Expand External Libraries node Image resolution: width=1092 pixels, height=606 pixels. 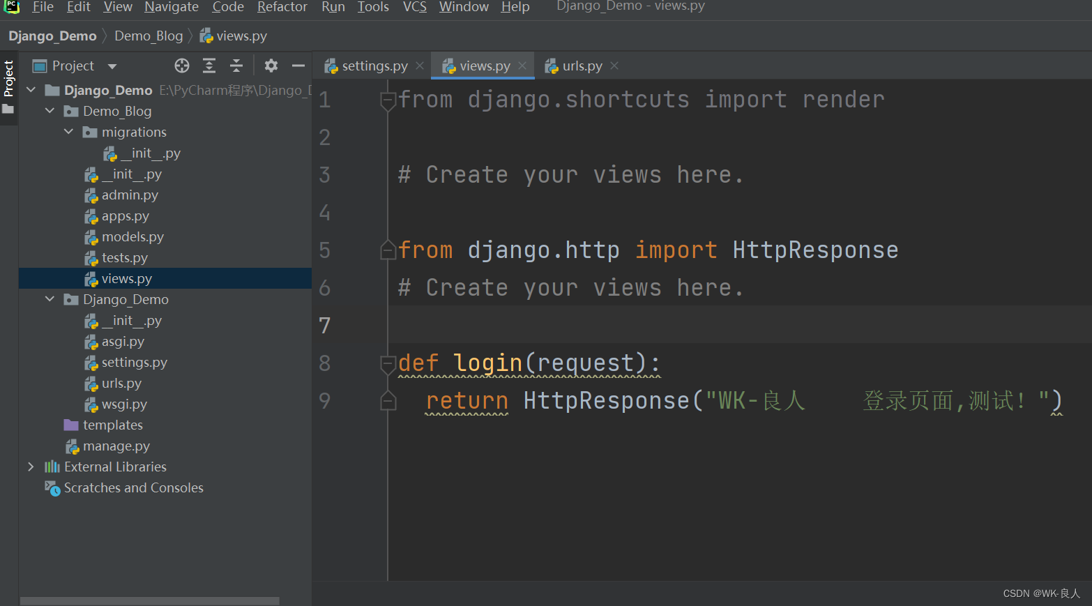click(31, 467)
